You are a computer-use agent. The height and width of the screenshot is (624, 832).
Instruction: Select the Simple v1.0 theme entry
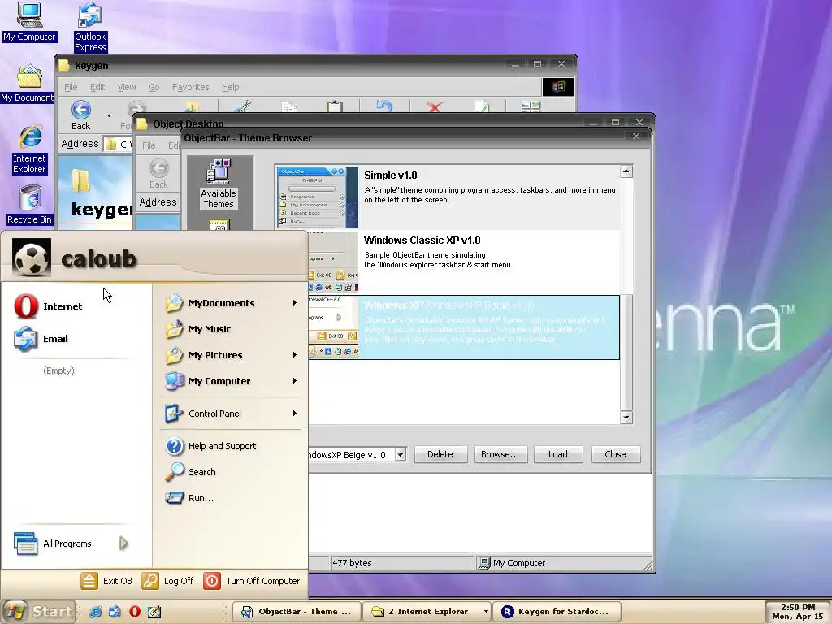(448, 197)
